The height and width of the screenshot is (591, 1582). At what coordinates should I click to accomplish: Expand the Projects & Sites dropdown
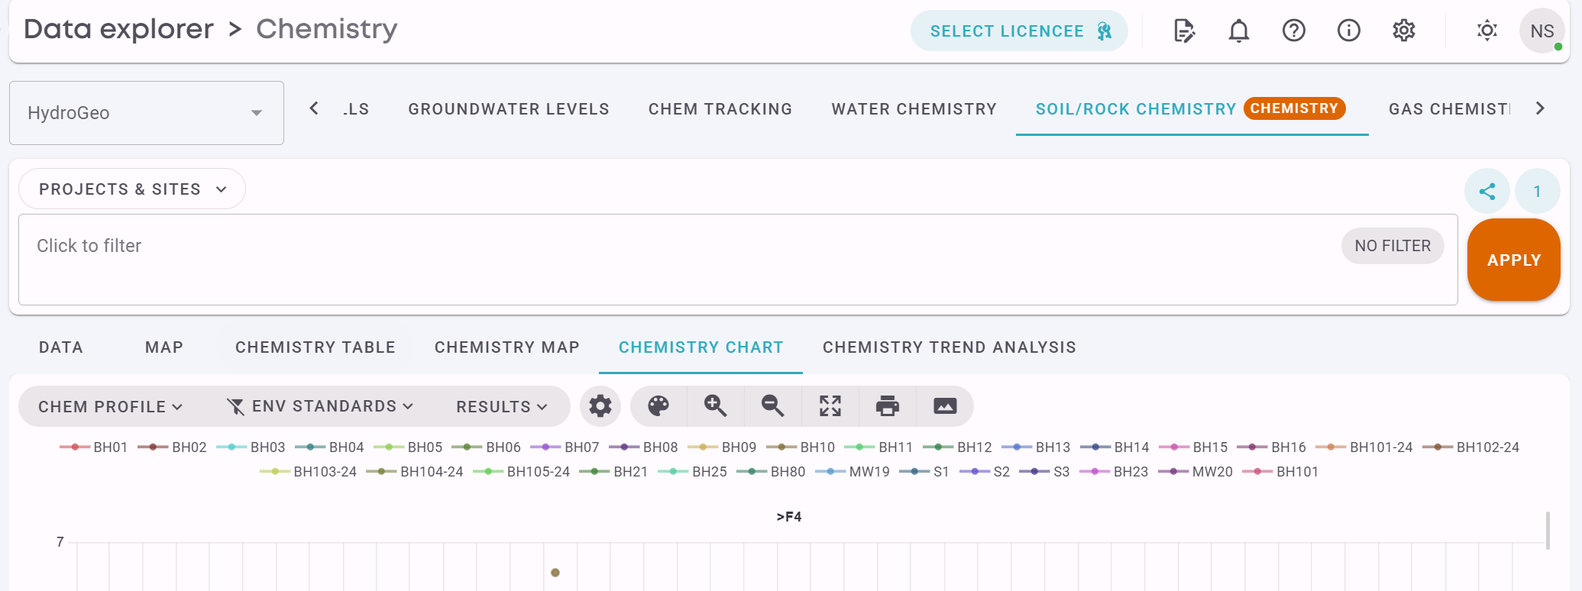coord(132,189)
